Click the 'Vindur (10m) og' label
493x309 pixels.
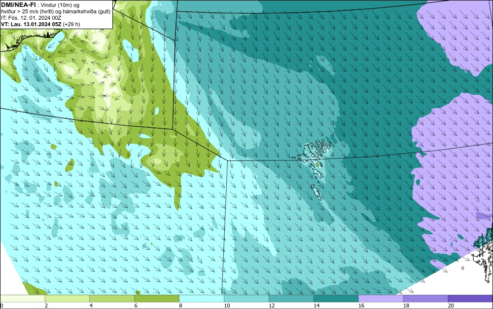tap(60, 5)
